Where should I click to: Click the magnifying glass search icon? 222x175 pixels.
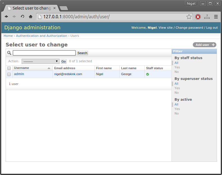pyautogui.click(x=9, y=53)
